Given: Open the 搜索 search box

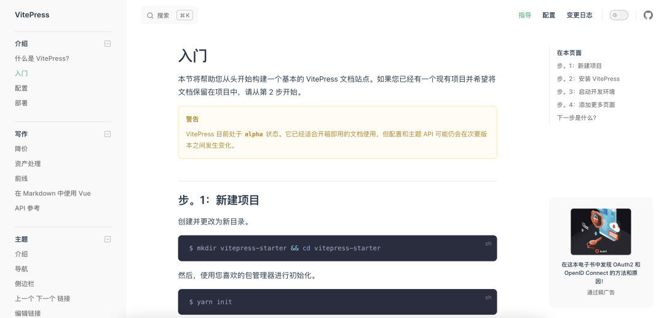Looking at the screenshot, I should click(x=170, y=15).
